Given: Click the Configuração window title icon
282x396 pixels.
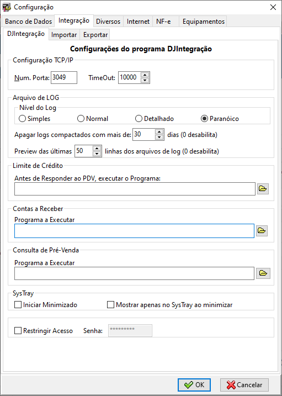Looking at the screenshot, I should [x=7, y=7].
